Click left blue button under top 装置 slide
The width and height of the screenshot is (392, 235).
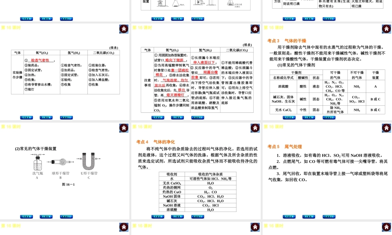click(x=158, y=19)
